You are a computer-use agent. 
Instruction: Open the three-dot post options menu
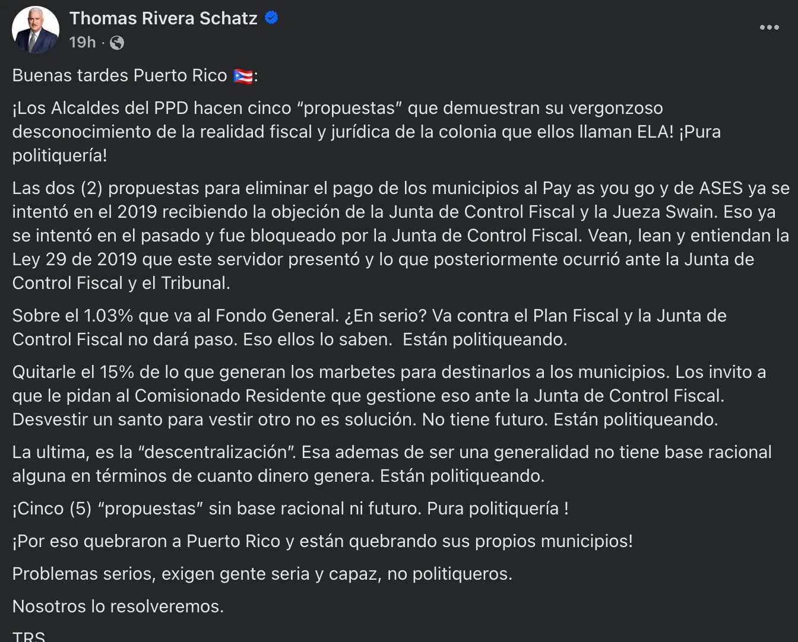coord(769,27)
